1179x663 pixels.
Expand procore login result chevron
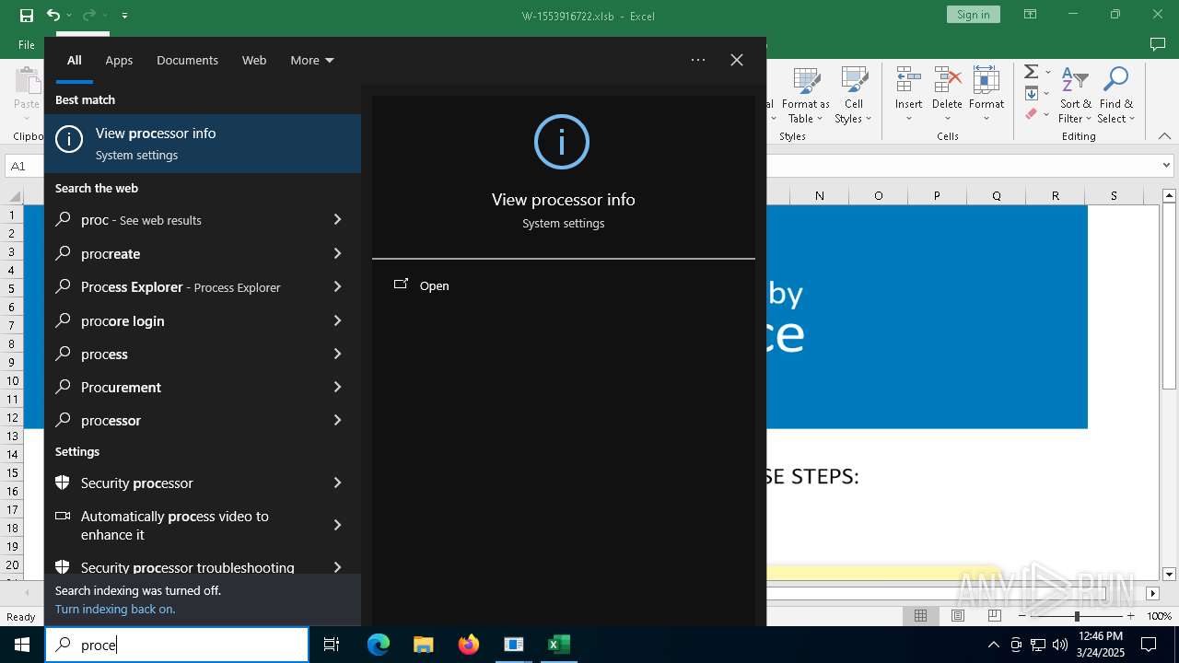pos(337,320)
